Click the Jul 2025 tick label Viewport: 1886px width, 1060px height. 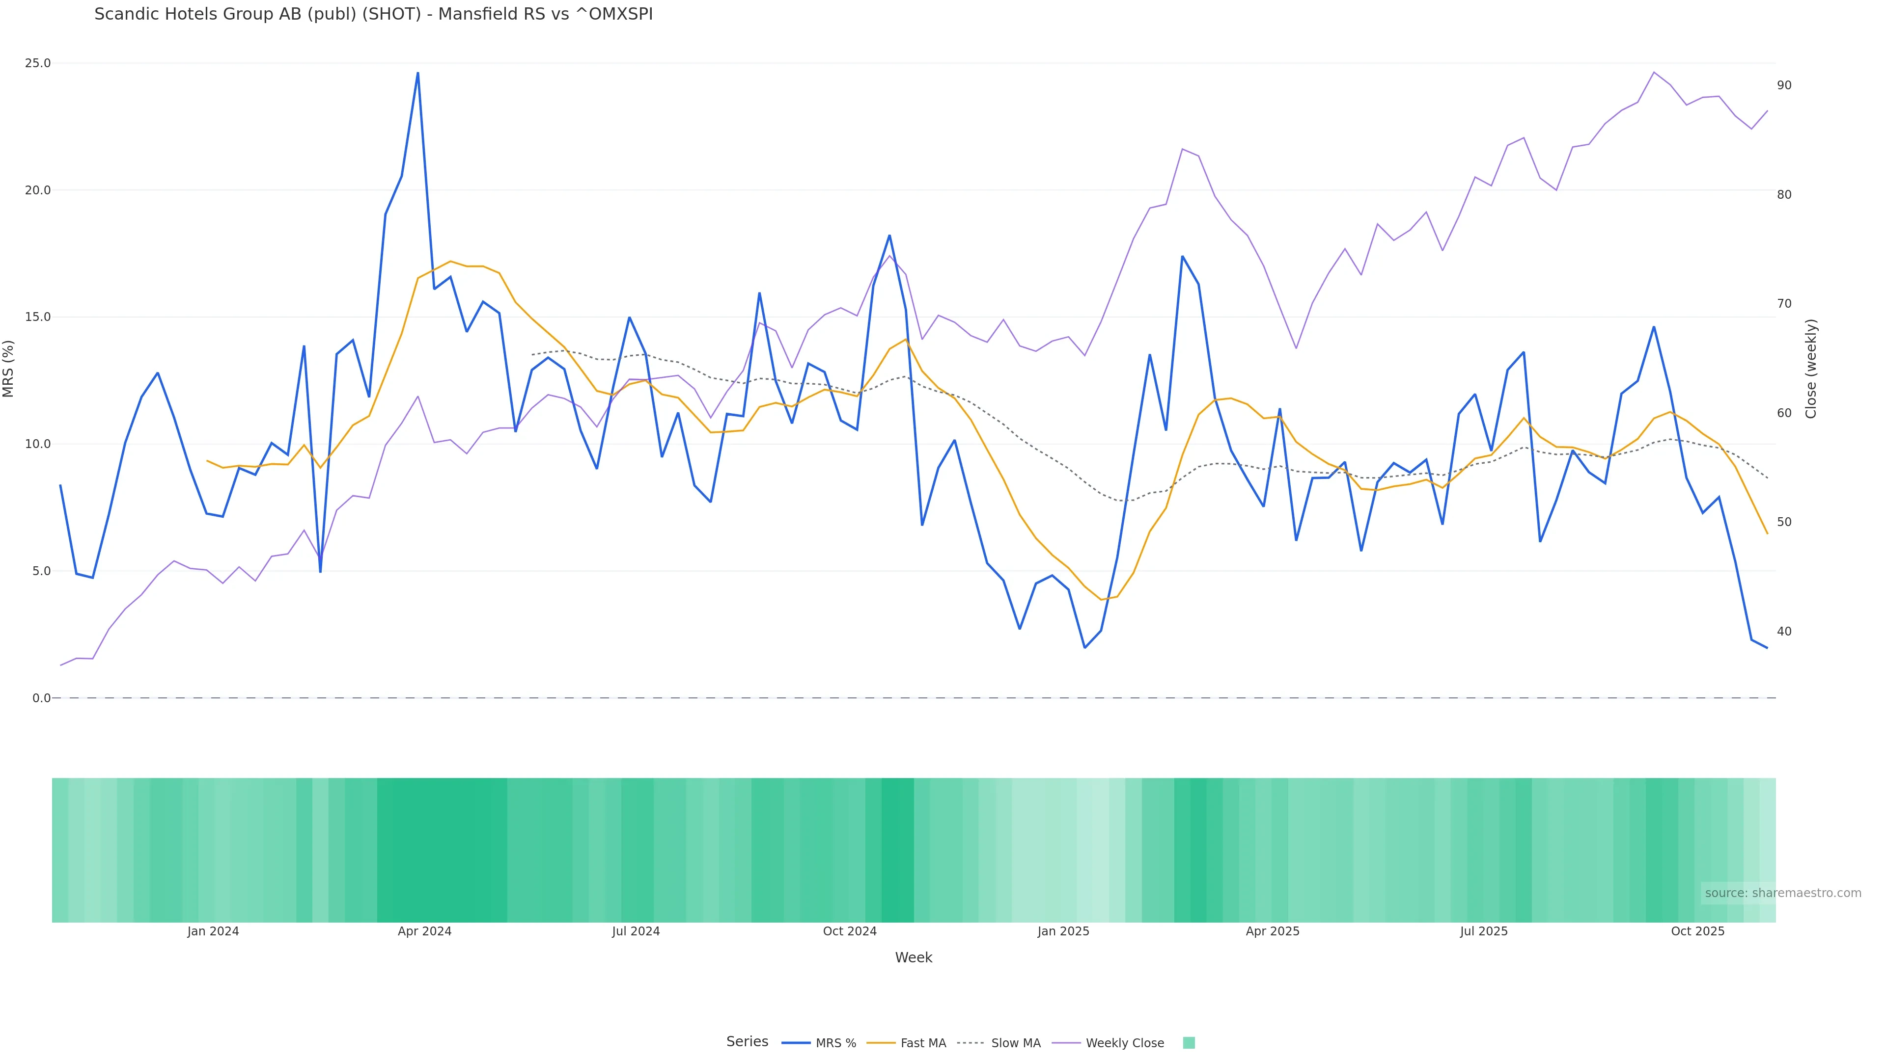click(x=1483, y=931)
